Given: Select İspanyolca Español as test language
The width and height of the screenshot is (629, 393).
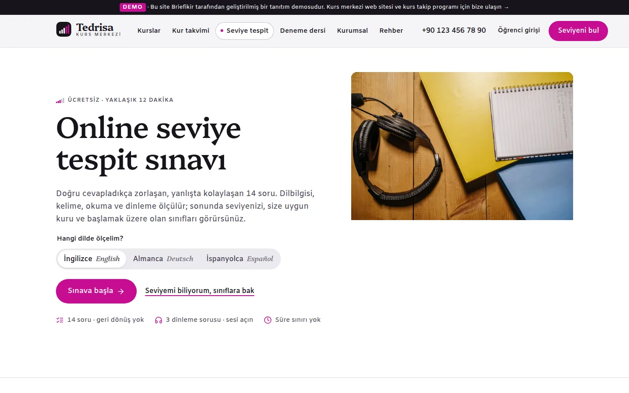Looking at the screenshot, I should (x=240, y=259).
